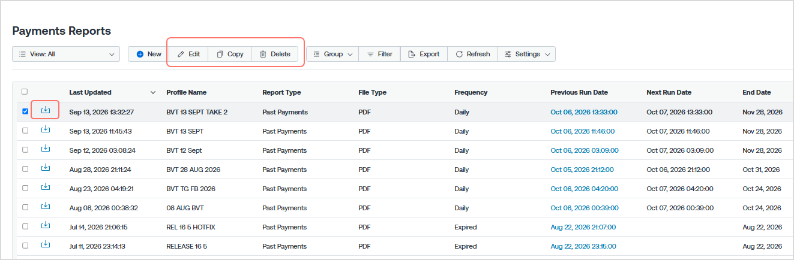Click next run date Oct 06, 2026 21:12:00

(x=678, y=170)
